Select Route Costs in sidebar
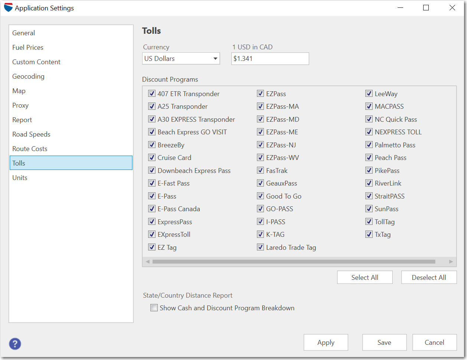This screenshot has height=360, width=467. pos(71,149)
